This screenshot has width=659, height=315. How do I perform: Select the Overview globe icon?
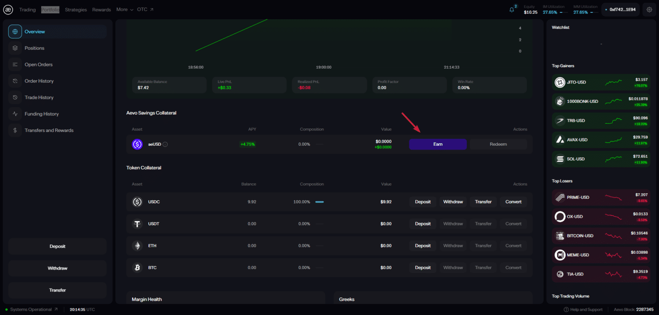tap(15, 31)
